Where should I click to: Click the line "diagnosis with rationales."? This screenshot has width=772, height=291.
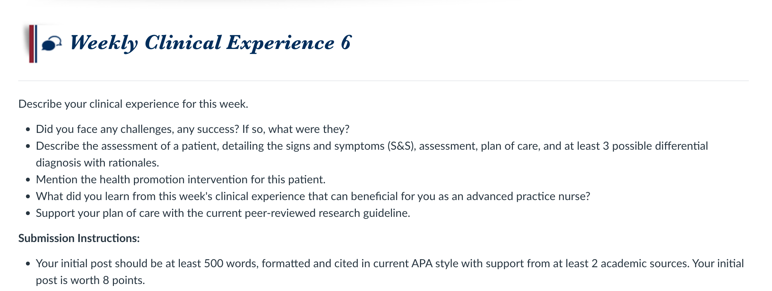[x=97, y=163]
